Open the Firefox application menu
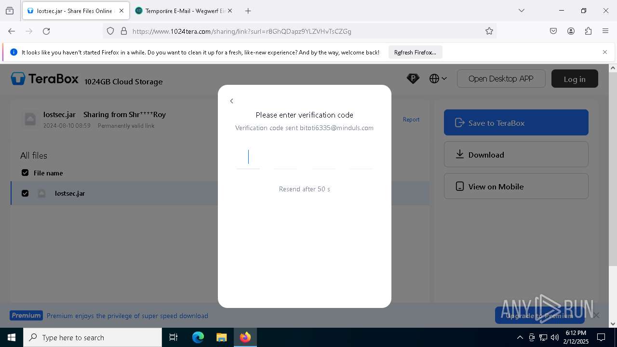The height and width of the screenshot is (347, 617). pos(605,31)
